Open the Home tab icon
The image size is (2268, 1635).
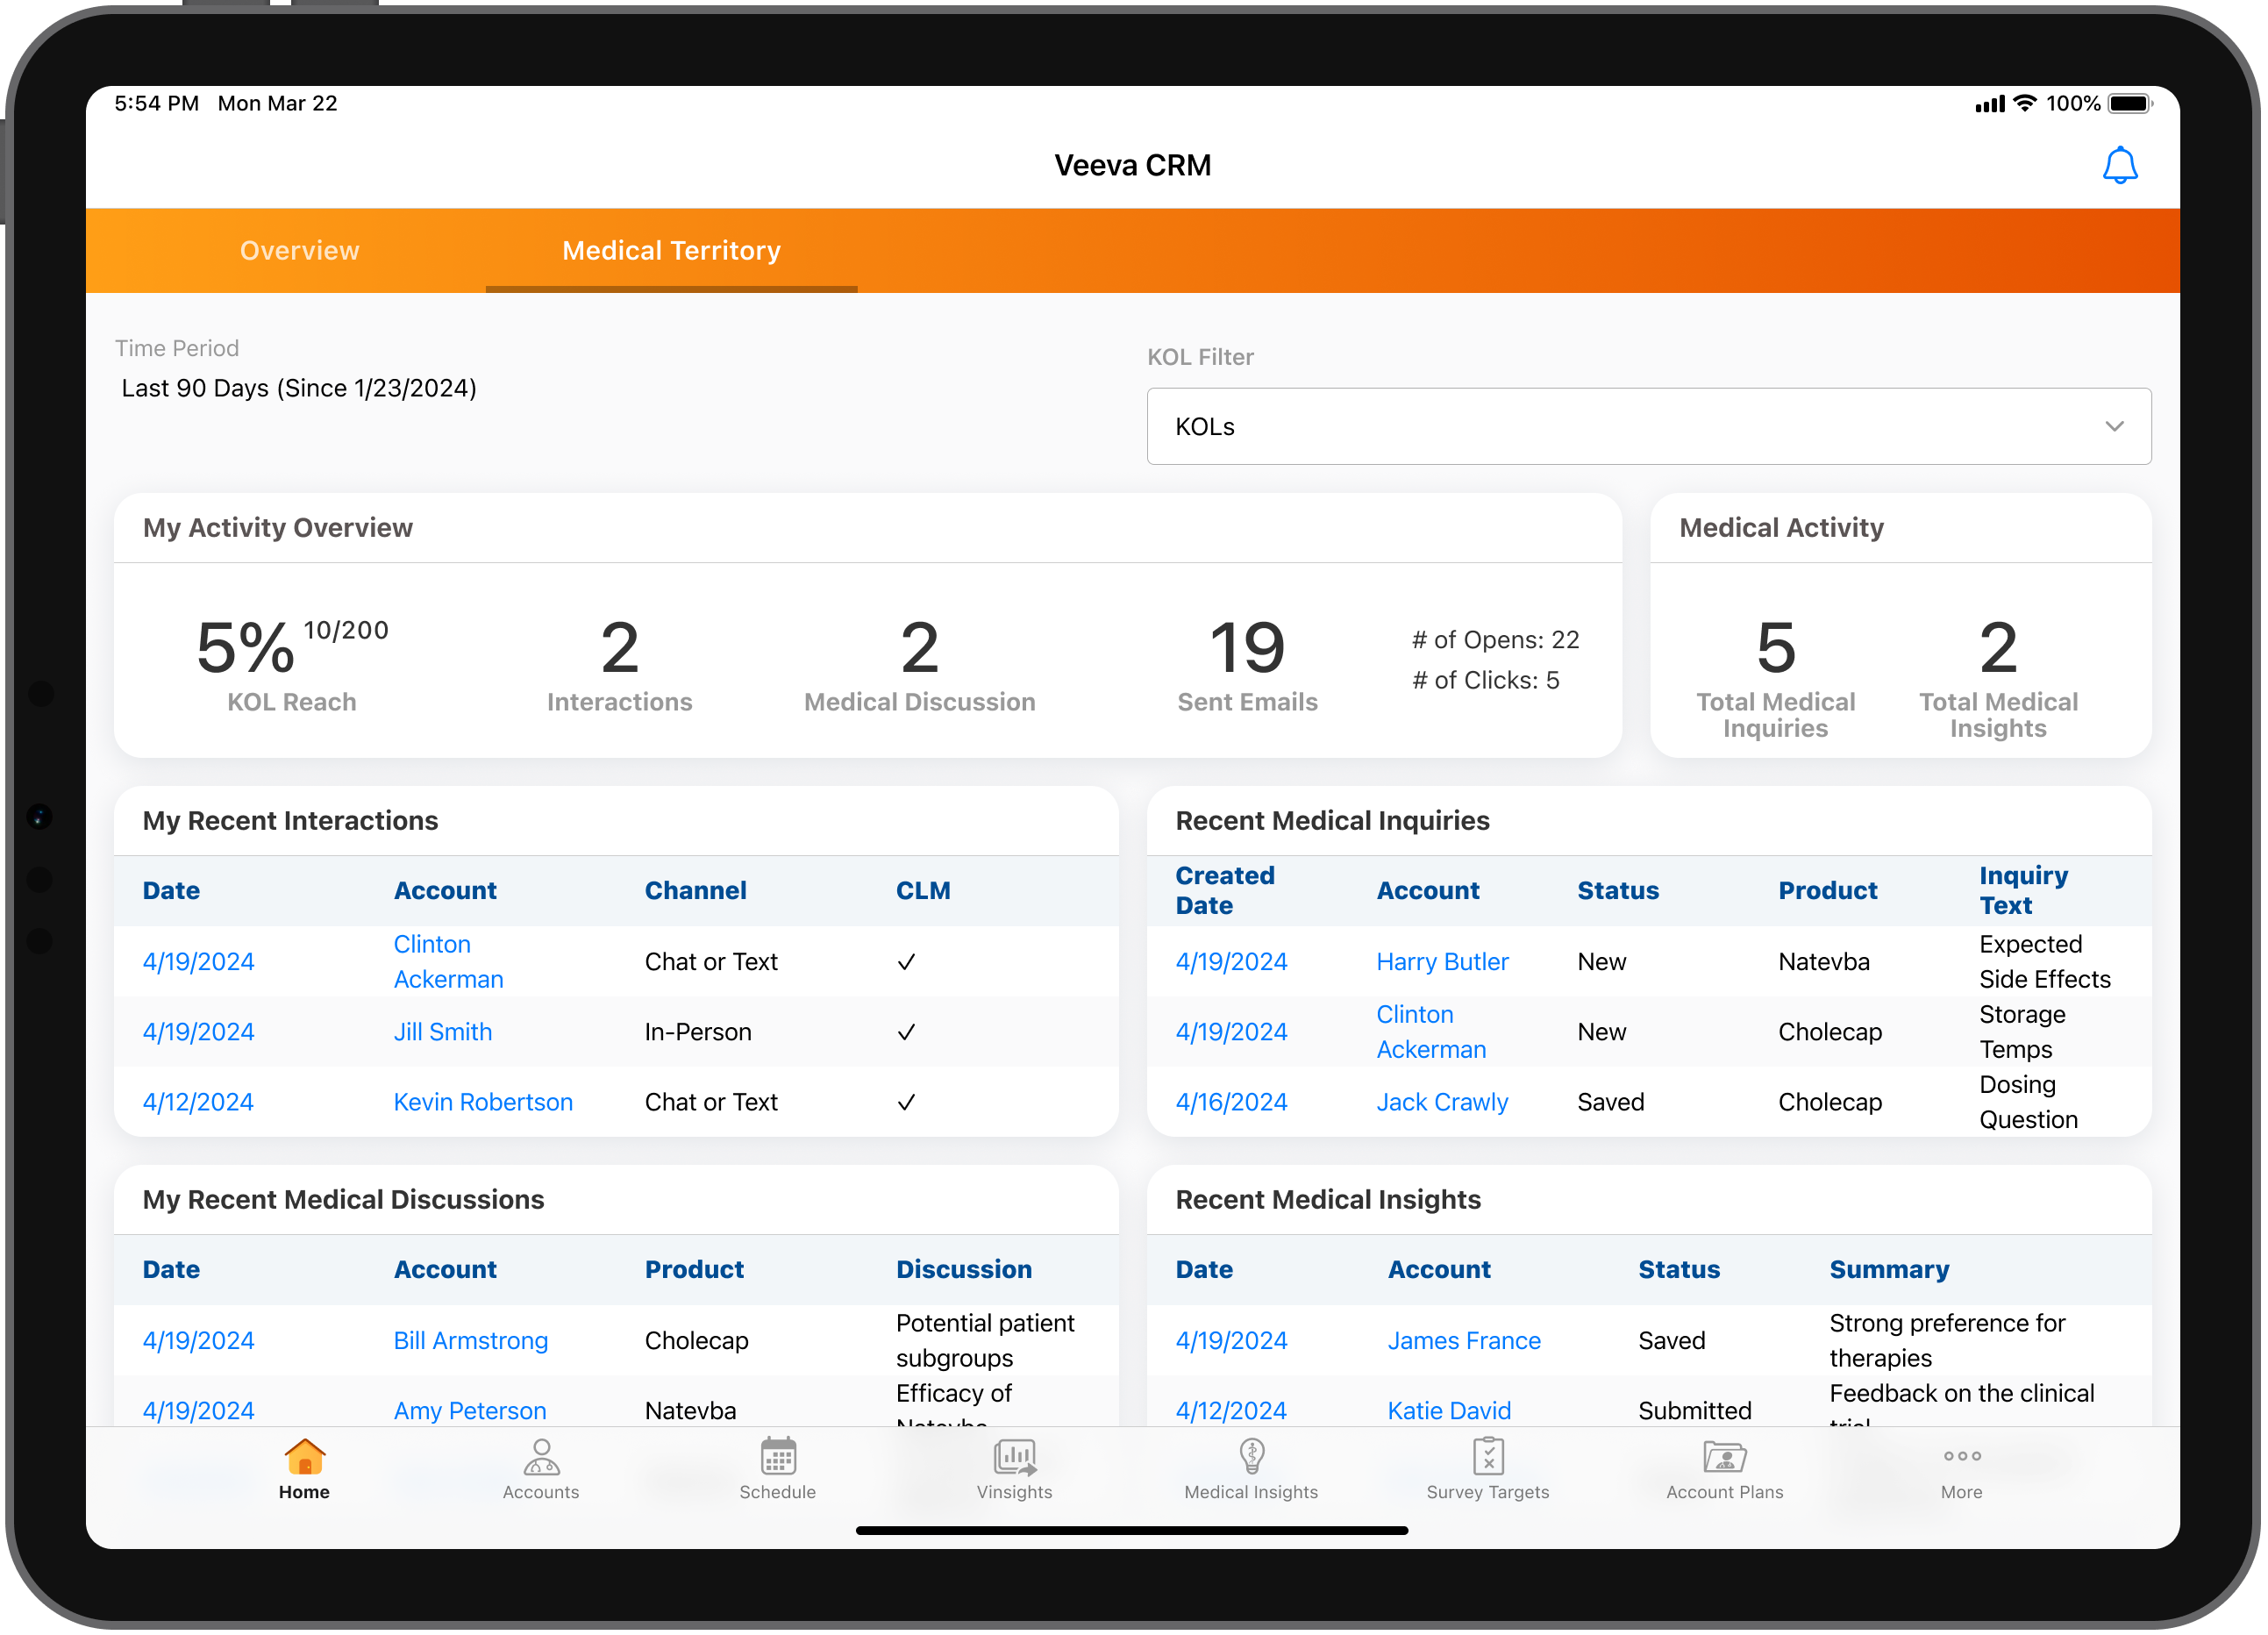[x=304, y=1457]
